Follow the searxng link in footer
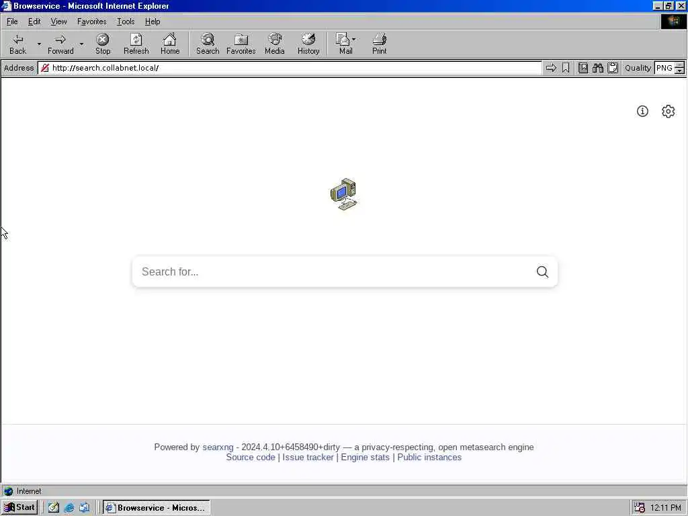688x516 pixels. (x=218, y=447)
